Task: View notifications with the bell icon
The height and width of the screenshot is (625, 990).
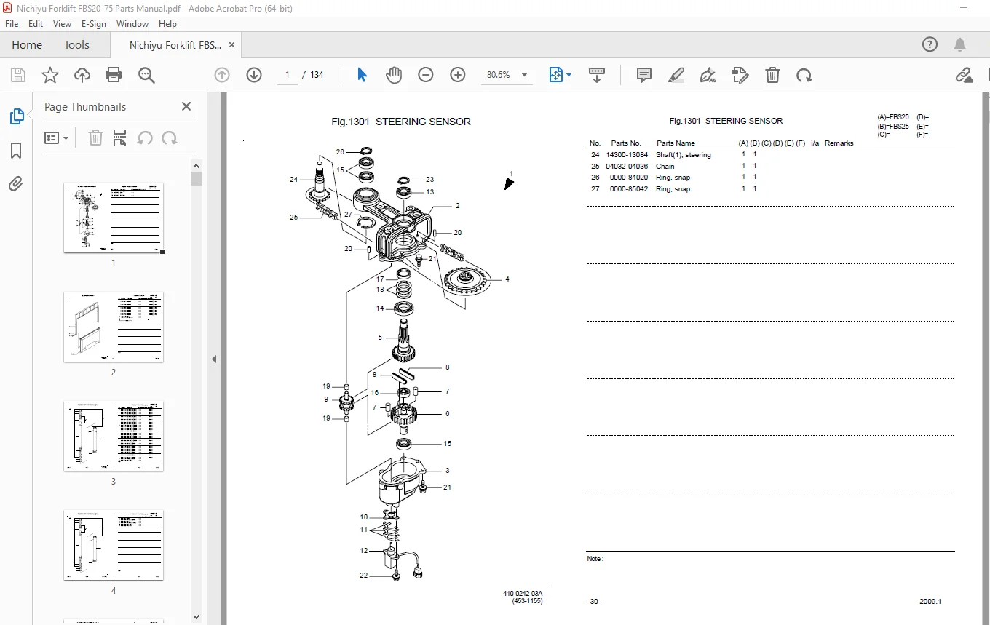Action: point(960,44)
